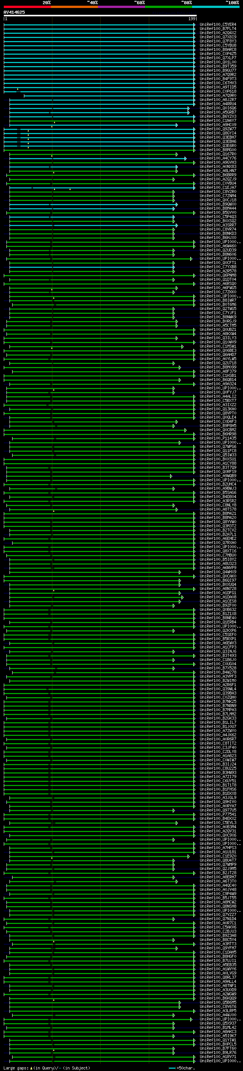Screen dimensions: 243x1071
Task: Select UniRef100_B9QWX0 entry
Action: point(218,204)
